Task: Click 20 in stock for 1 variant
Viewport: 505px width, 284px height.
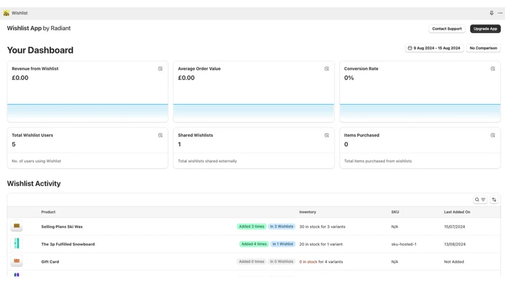Action: 321,244
